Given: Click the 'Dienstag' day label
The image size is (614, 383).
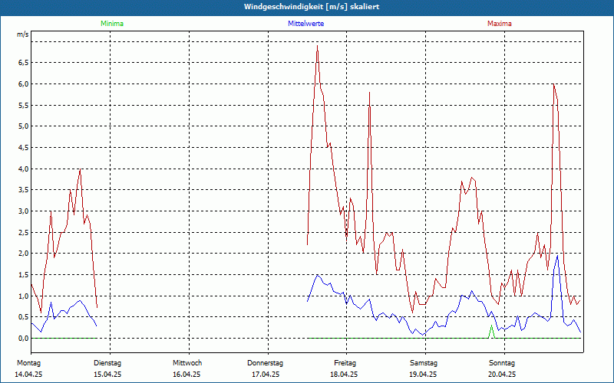Looking at the screenshot, I should click(x=107, y=363).
